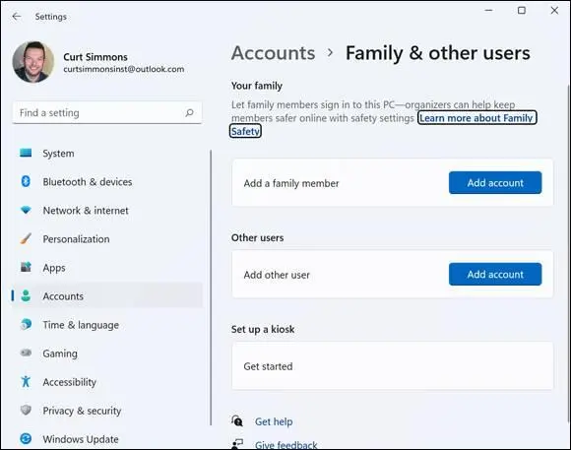Open the Get help link

[274, 421]
